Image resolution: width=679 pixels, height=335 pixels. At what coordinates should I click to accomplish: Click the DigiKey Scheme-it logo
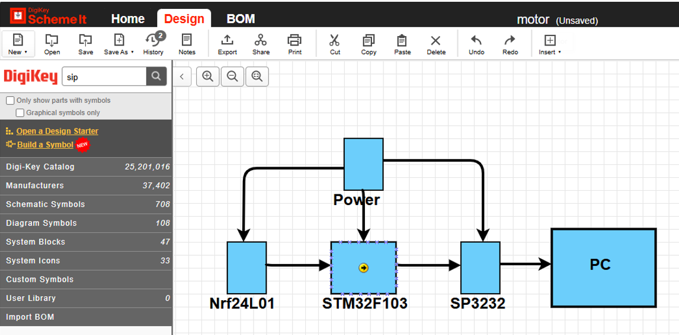(48, 16)
